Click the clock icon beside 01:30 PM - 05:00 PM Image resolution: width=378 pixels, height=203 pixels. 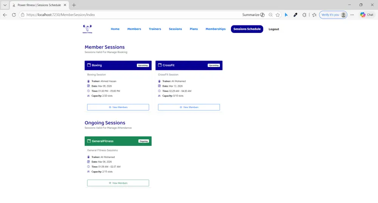tap(88, 91)
